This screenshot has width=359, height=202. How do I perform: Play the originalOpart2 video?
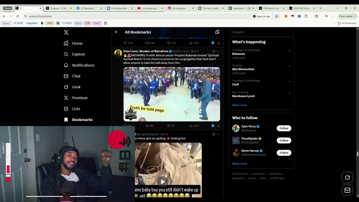click(x=163, y=182)
